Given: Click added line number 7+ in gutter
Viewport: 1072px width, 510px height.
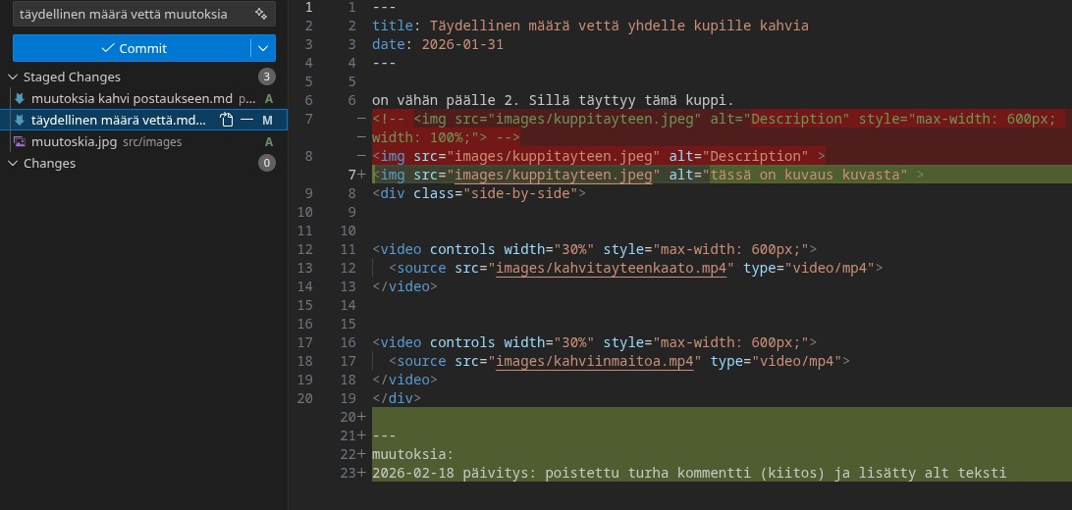Looking at the screenshot, I should tap(356, 175).
